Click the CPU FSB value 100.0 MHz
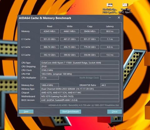The width and height of the screenshot is (150, 130). (x=80, y=74)
